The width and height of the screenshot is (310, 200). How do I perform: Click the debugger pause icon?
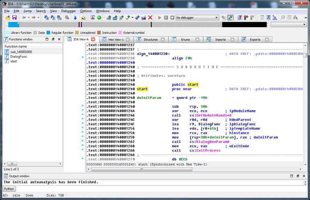point(166,18)
